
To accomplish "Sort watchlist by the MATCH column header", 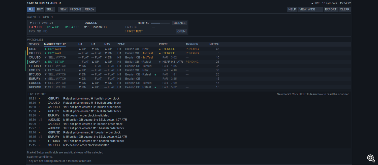I will click(214, 44).
